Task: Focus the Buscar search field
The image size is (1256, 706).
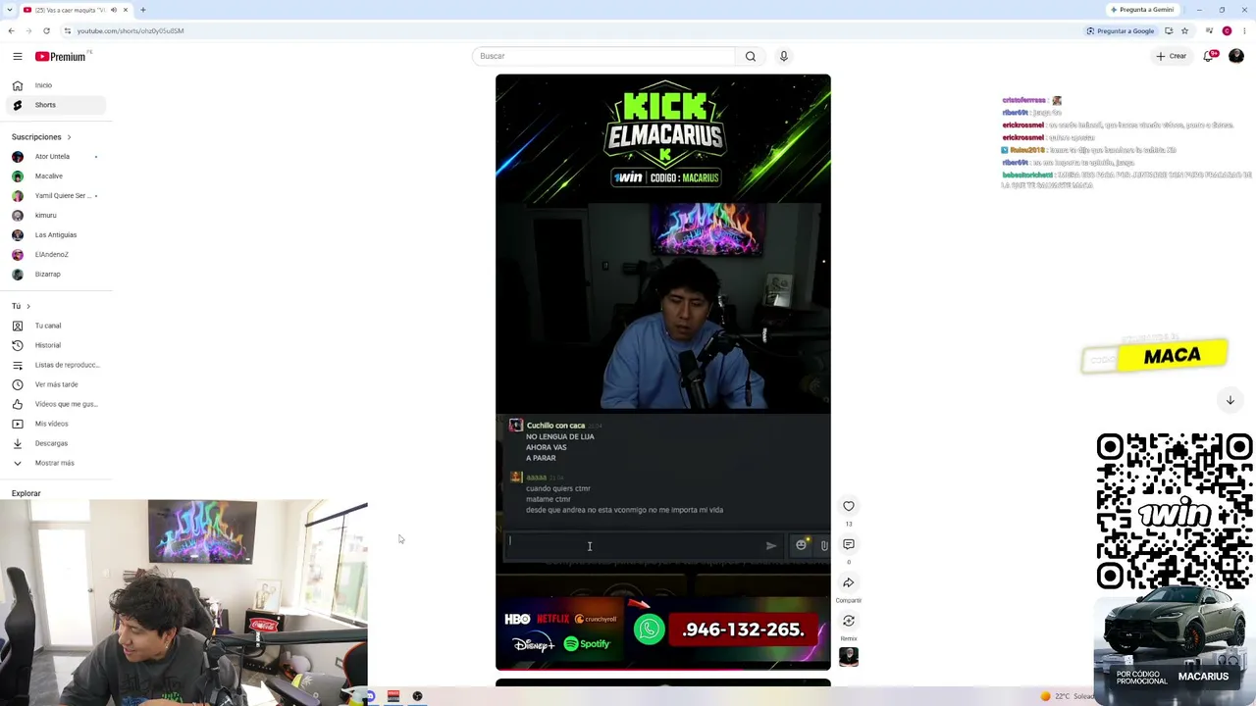Action: click(x=603, y=56)
